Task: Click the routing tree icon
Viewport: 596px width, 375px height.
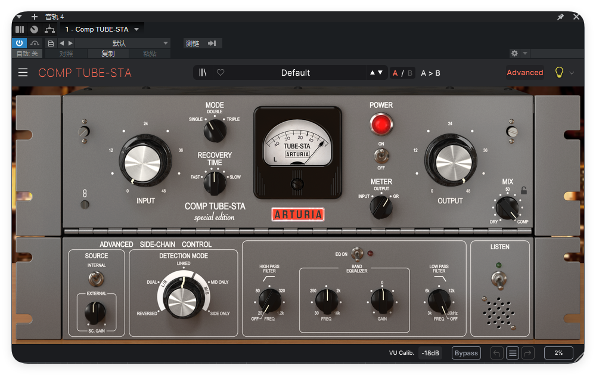Action: tap(50, 29)
